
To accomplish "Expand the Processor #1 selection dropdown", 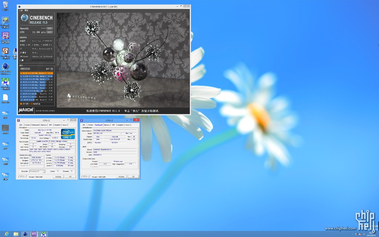I will [37, 171].
